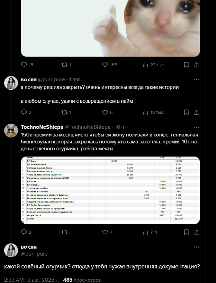The image size is (216, 283).
Task: Reply to the TochnoNeShlepa post
Action: [x=26, y=232]
